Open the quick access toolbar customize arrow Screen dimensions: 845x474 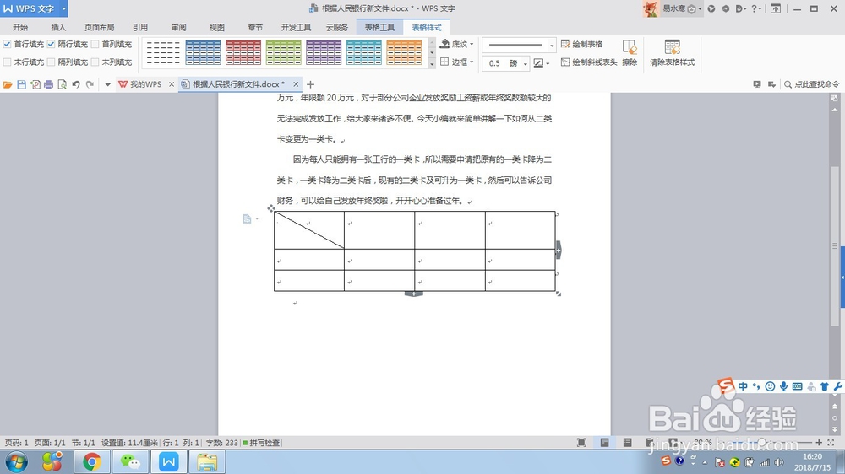click(x=108, y=84)
